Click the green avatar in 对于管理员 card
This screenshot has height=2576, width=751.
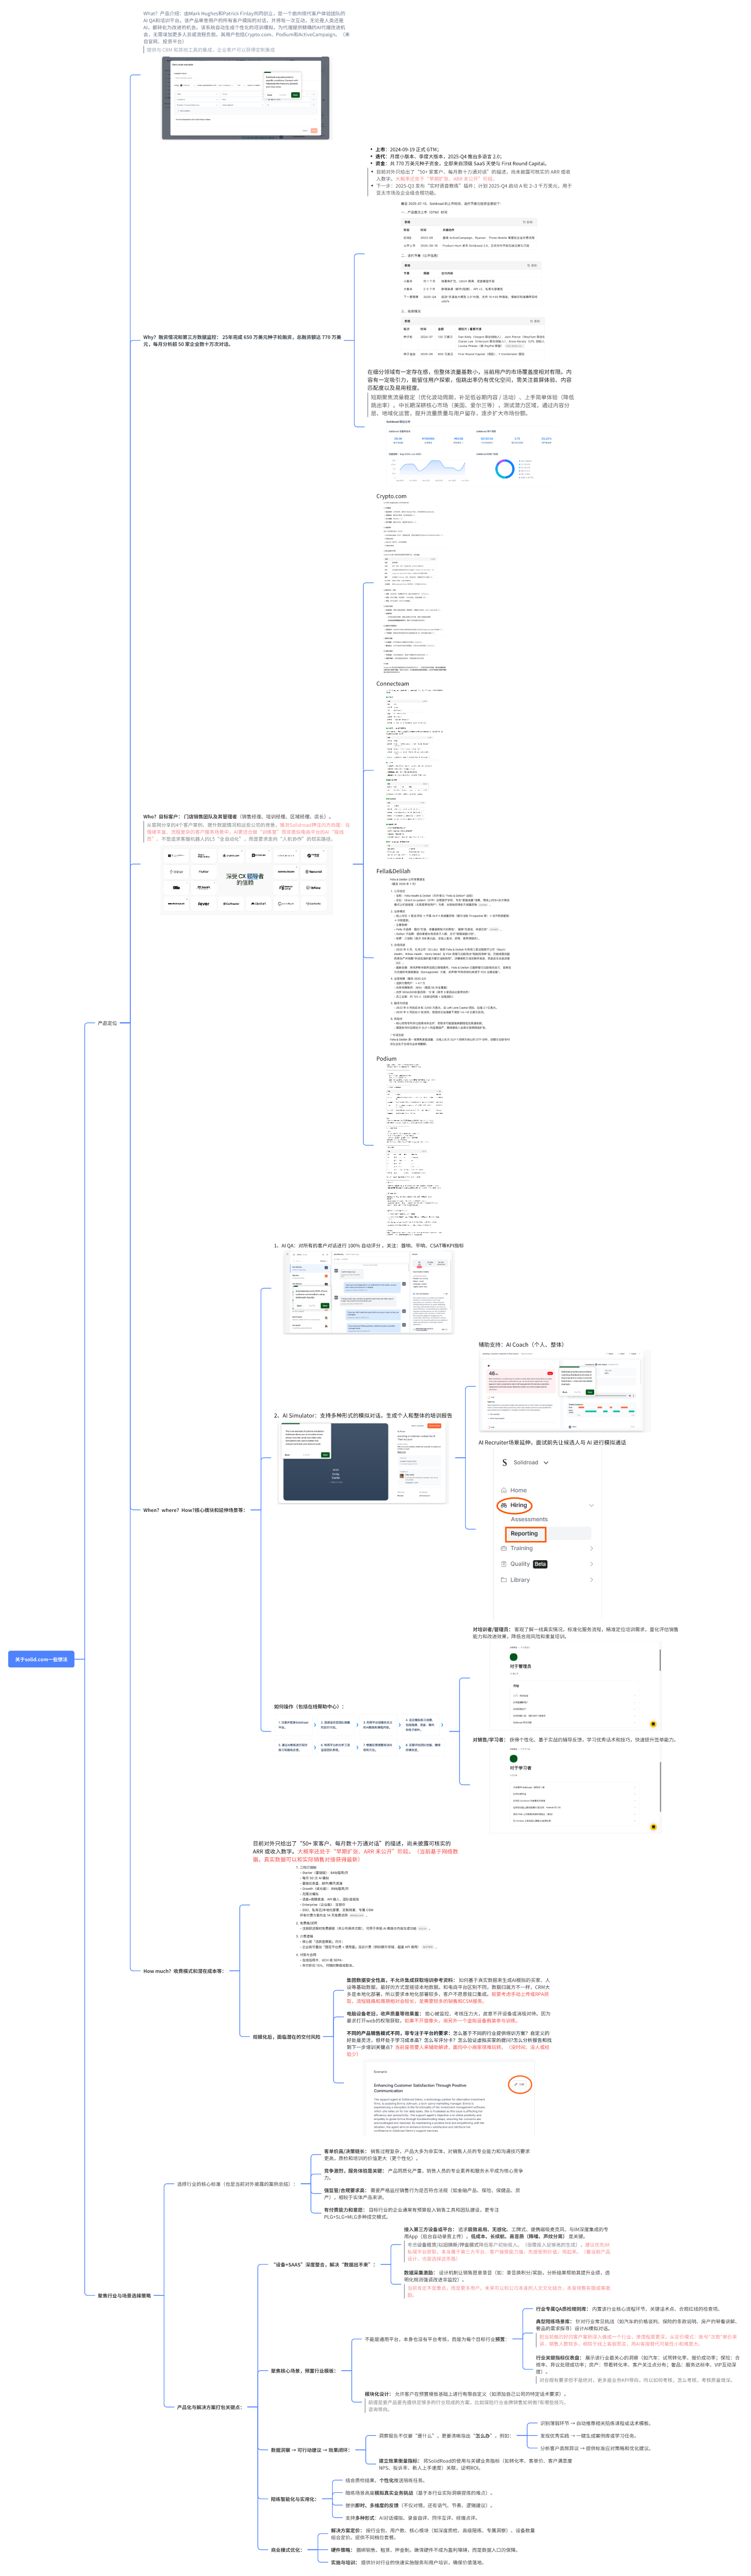pos(515,1657)
